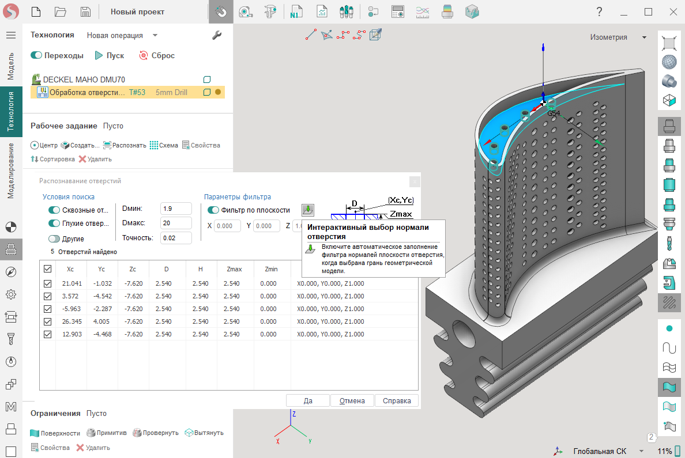
Task: Confirm with the Да button
Action: click(308, 401)
